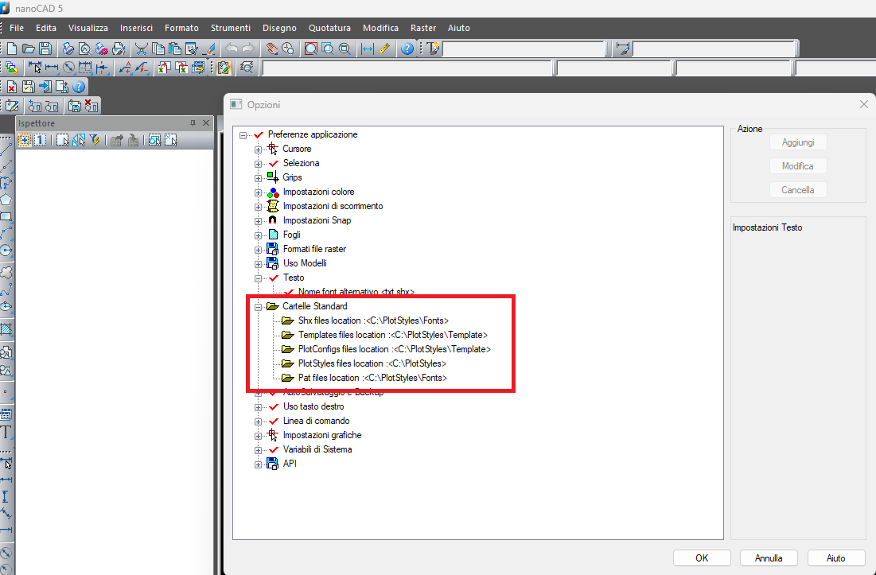
Task: Toggle the highlighted clipboard icon in second toolbar
Action: (224, 68)
